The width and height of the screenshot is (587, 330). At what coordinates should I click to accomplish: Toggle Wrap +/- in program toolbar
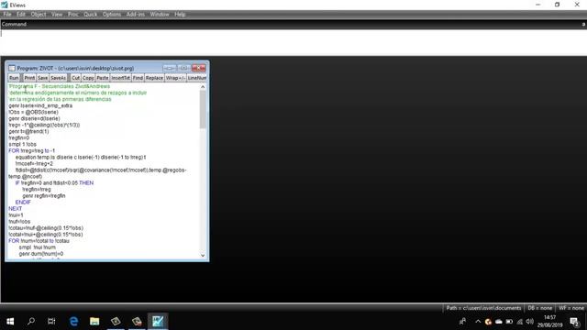175,78
